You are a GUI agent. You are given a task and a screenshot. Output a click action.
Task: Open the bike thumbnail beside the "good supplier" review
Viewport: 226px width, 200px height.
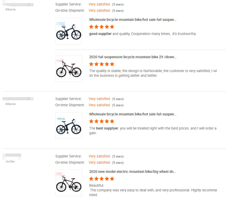click(x=69, y=31)
